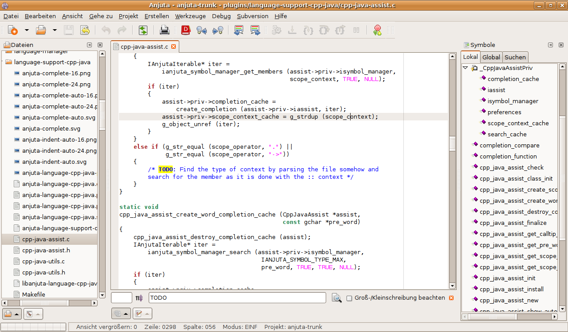Click the lightbulb with left arrow icon
This screenshot has height=332, width=568.
click(x=202, y=30)
